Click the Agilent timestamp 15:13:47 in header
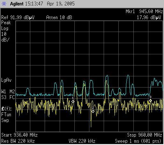The width and height of the screenshot is (164, 145). point(34,4)
